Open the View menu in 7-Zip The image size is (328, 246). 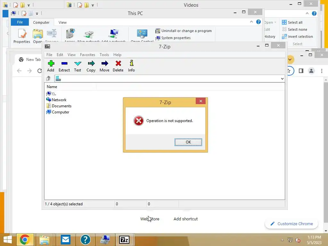point(71,54)
